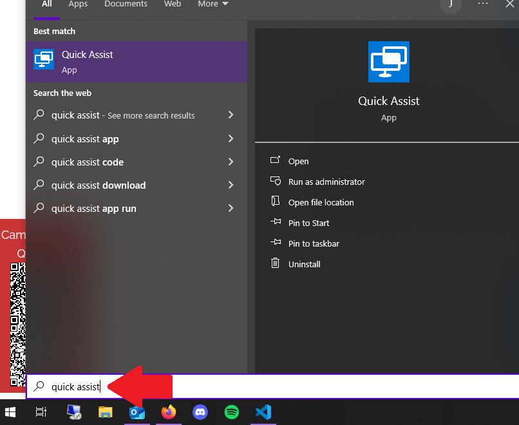519x425 pixels.
Task: Click the Uninstall trash icon
Action: (274, 264)
